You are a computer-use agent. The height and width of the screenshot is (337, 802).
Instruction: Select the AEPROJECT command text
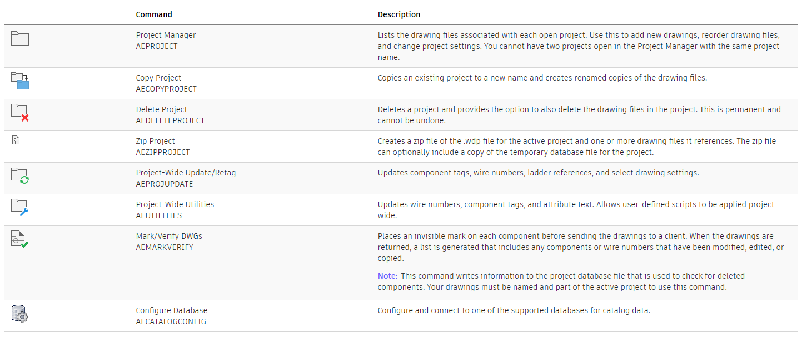coord(157,46)
